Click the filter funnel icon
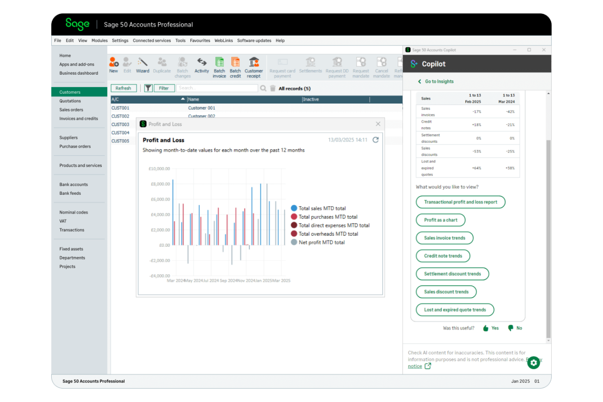The width and height of the screenshot is (603, 402). coord(148,88)
